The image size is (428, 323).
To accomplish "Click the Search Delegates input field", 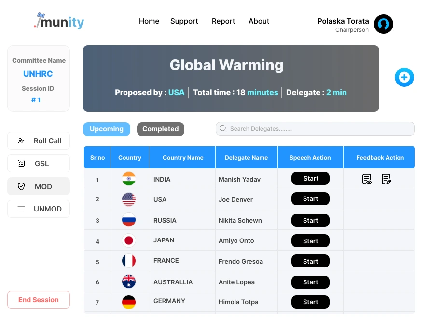I will click(318, 129).
